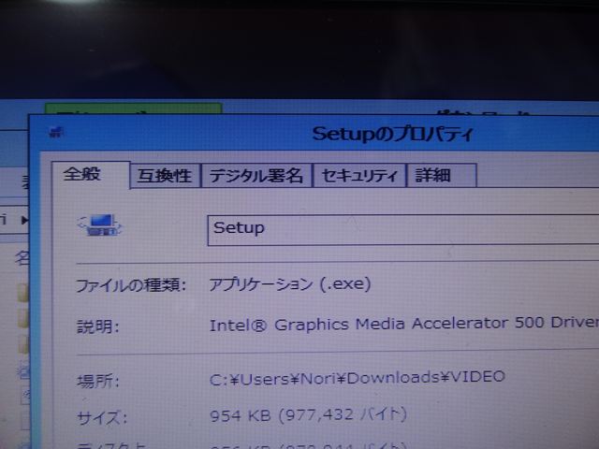The width and height of the screenshot is (599, 449).
Task: Click the Setupのプロパティ title text
Action: (x=393, y=134)
